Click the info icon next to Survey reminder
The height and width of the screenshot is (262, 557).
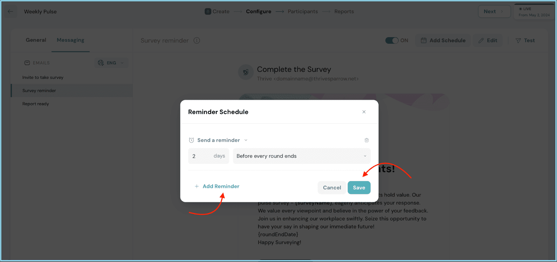(197, 41)
